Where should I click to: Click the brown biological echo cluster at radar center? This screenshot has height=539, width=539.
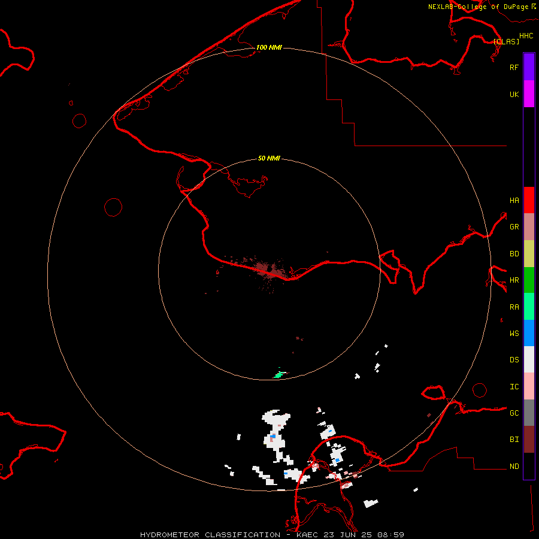[269, 269]
